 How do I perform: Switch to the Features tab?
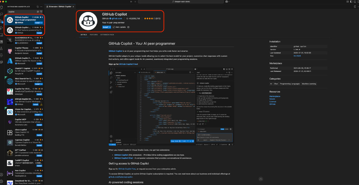coord(93,35)
